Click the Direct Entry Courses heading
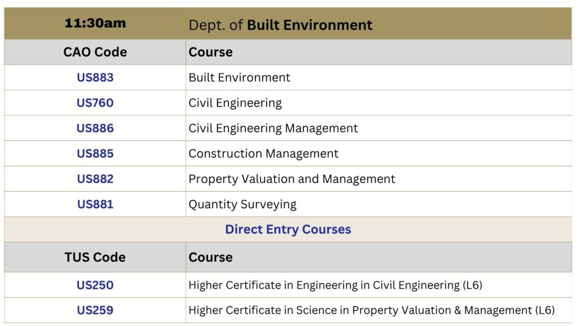The image size is (580, 326). click(x=288, y=229)
